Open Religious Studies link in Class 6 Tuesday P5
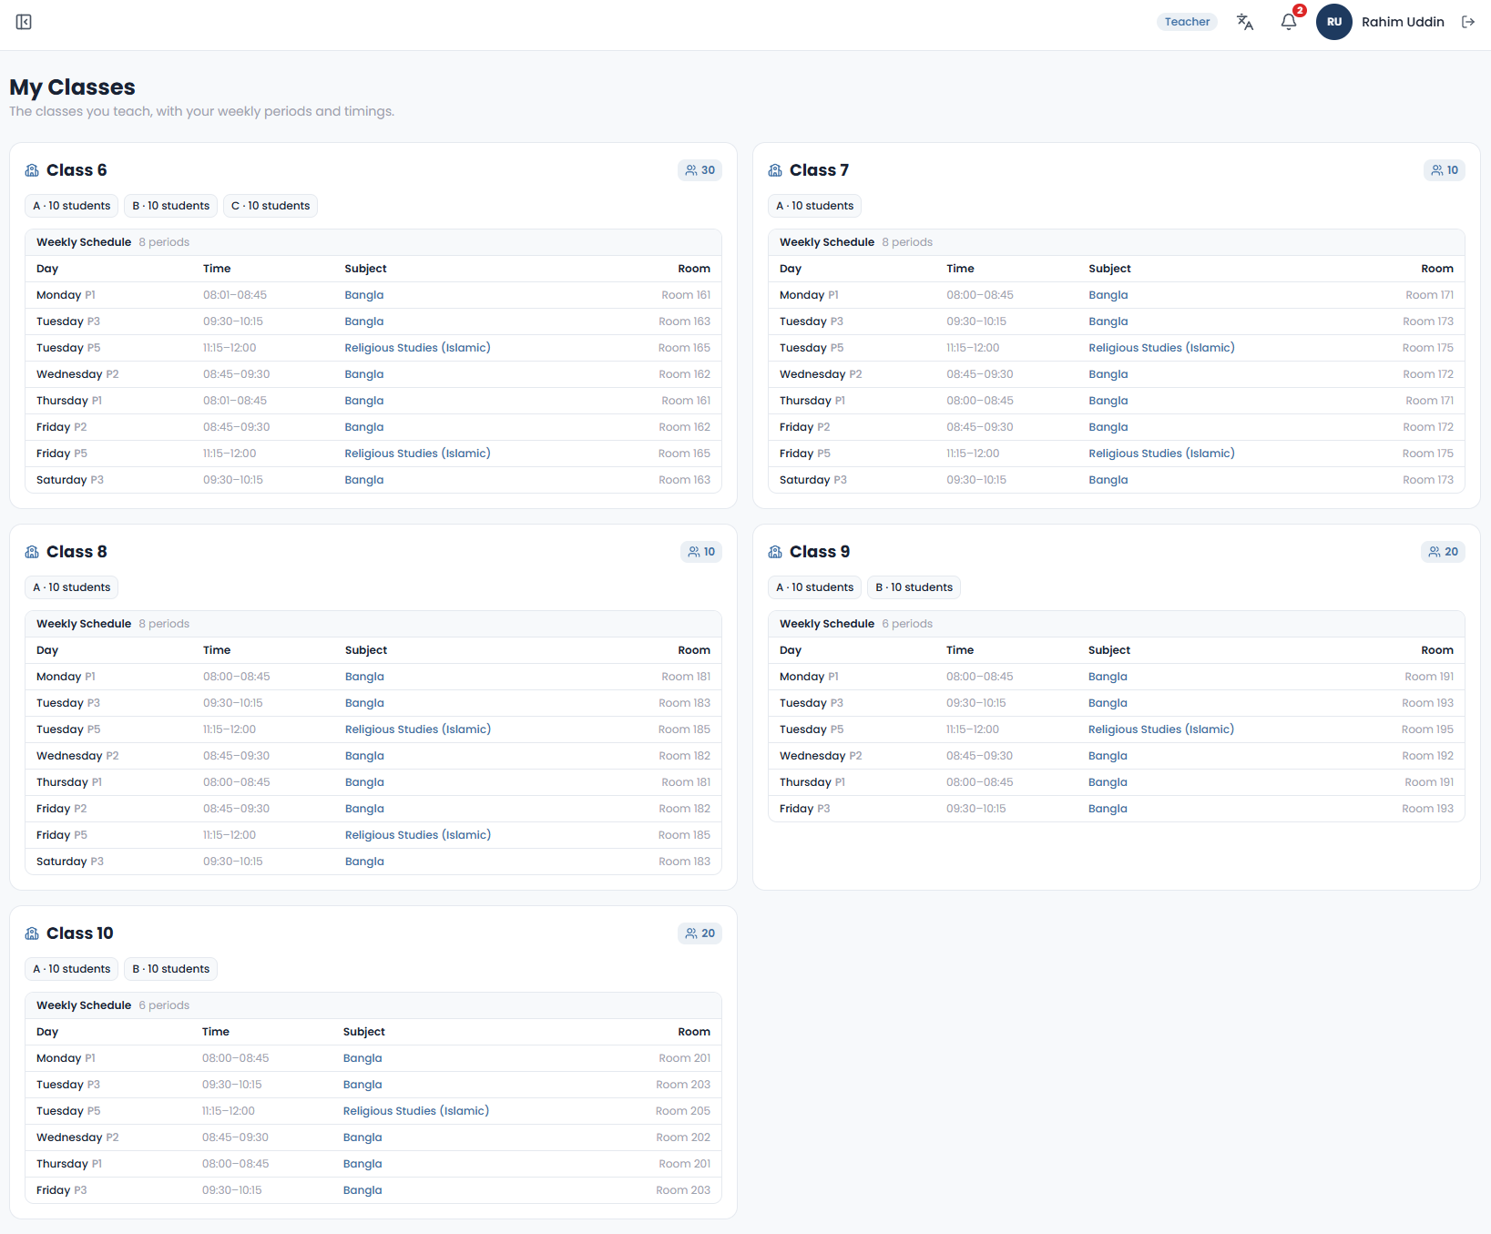The width and height of the screenshot is (1491, 1234). [417, 348]
